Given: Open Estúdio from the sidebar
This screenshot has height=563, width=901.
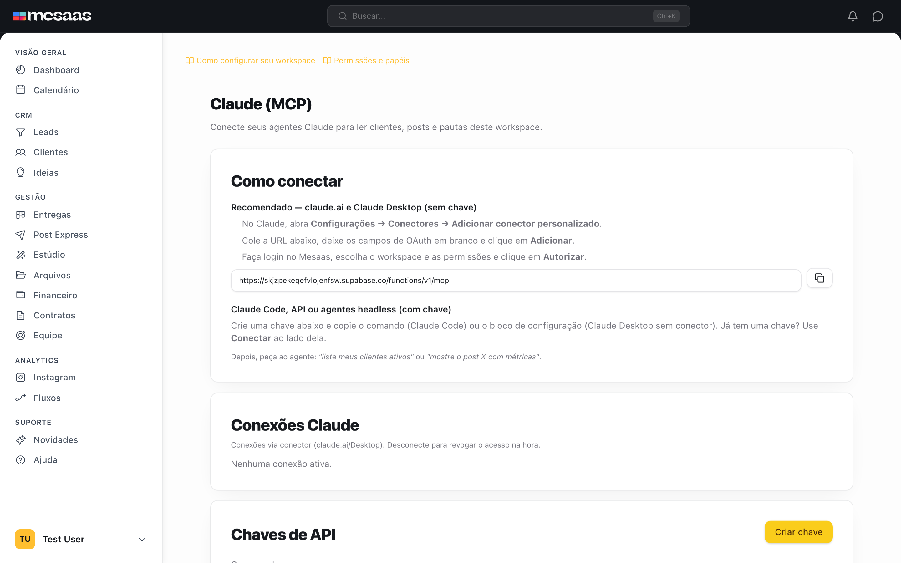Looking at the screenshot, I should tap(49, 255).
